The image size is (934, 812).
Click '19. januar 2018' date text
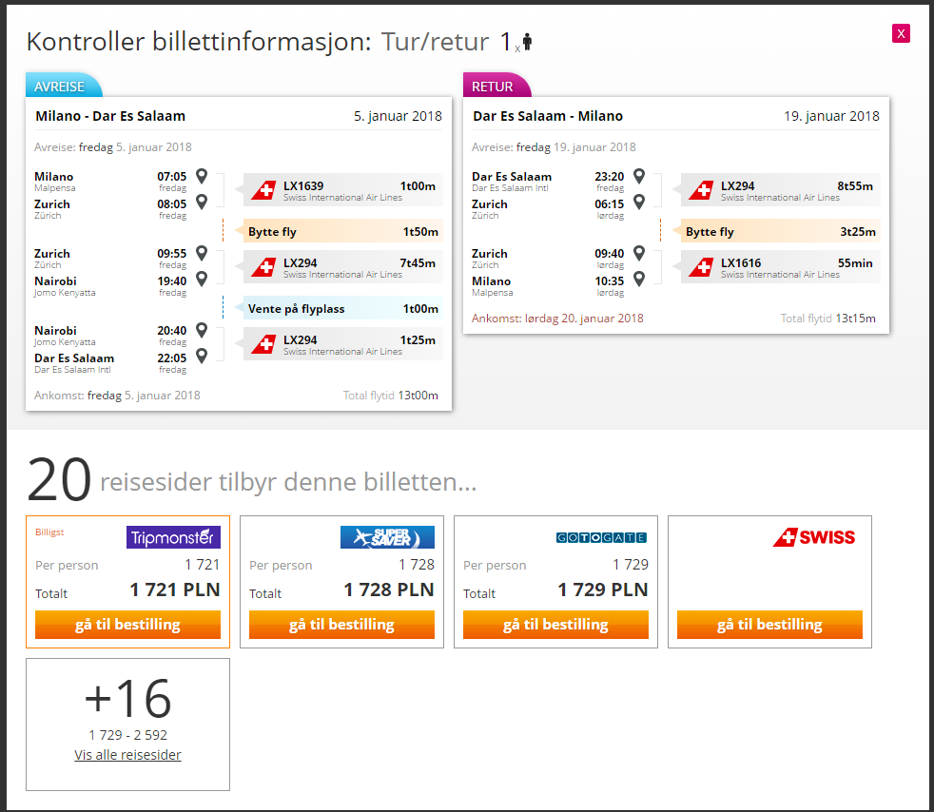[831, 116]
